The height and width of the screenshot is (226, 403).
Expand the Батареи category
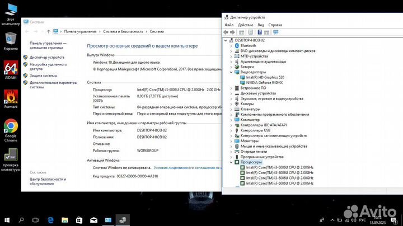pyautogui.click(x=231, y=67)
